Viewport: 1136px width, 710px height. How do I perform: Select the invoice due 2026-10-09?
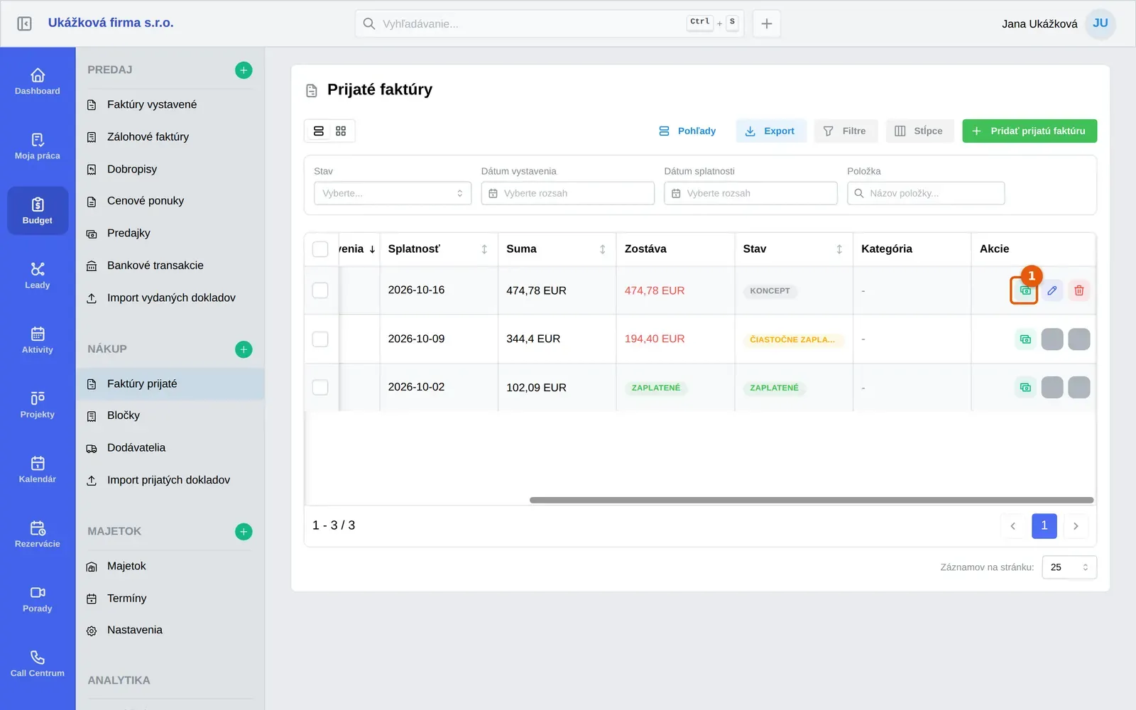coord(320,339)
